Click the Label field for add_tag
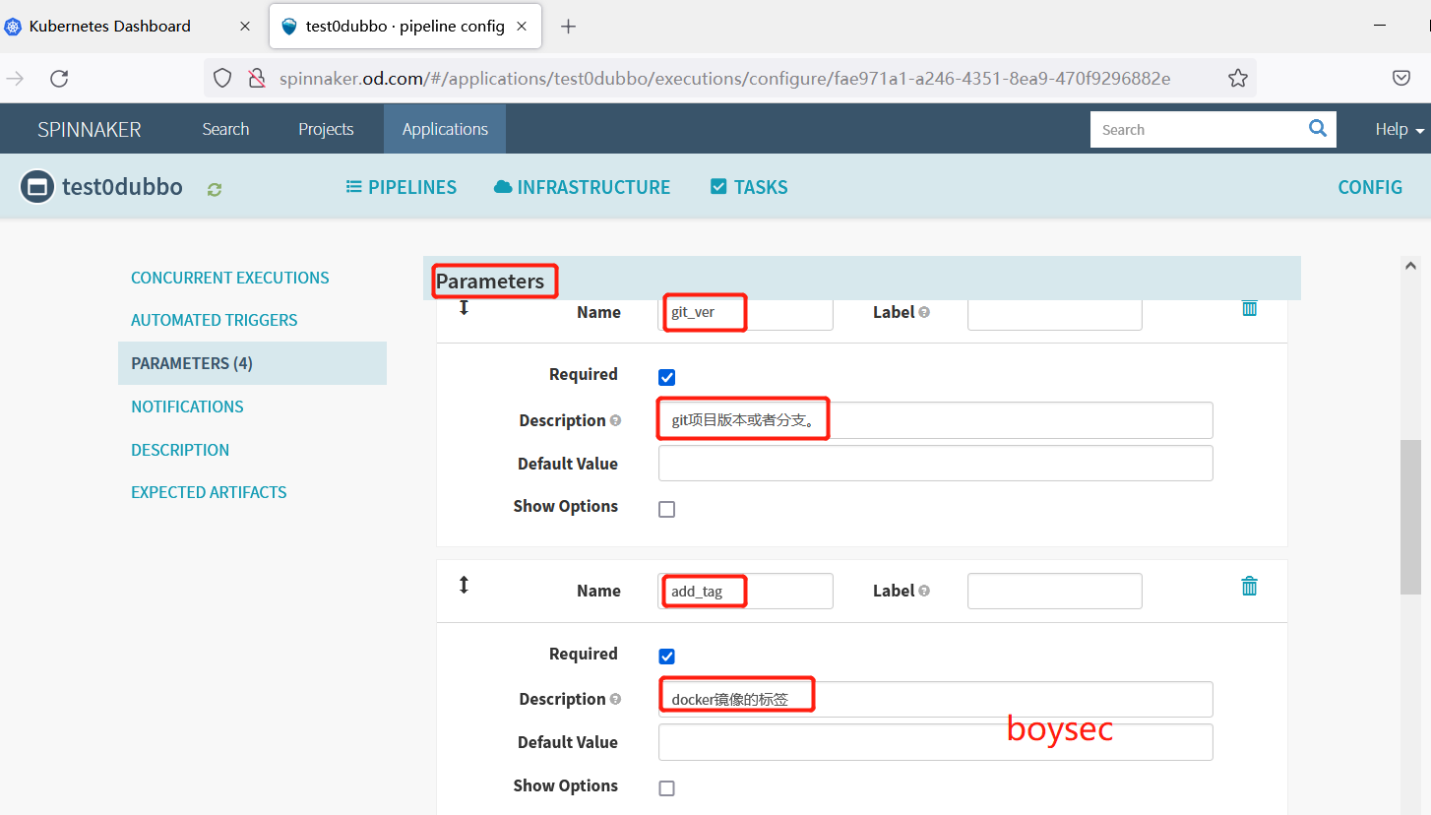This screenshot has height=815, width=1431. coord(1055,591)
